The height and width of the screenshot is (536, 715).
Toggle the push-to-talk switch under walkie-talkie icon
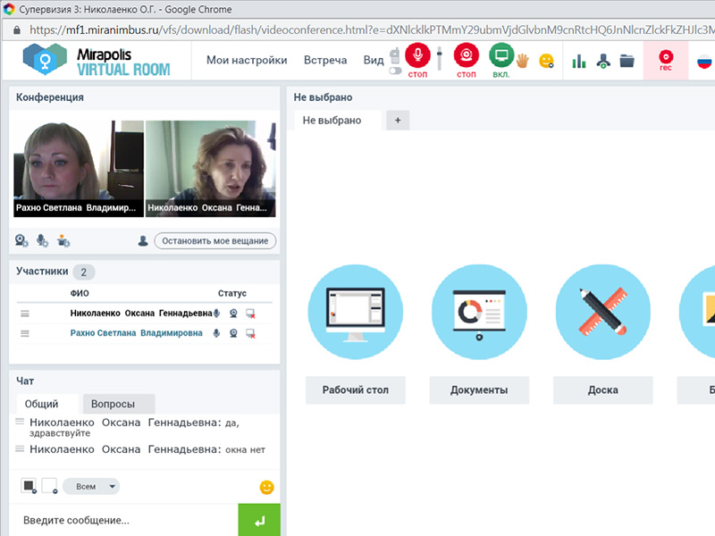tap(395, 71)
